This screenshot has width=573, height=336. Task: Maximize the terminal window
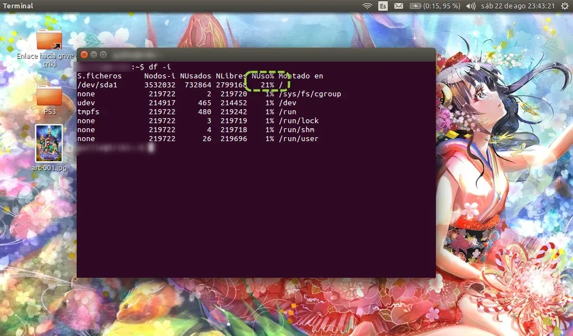click(103, 54)
